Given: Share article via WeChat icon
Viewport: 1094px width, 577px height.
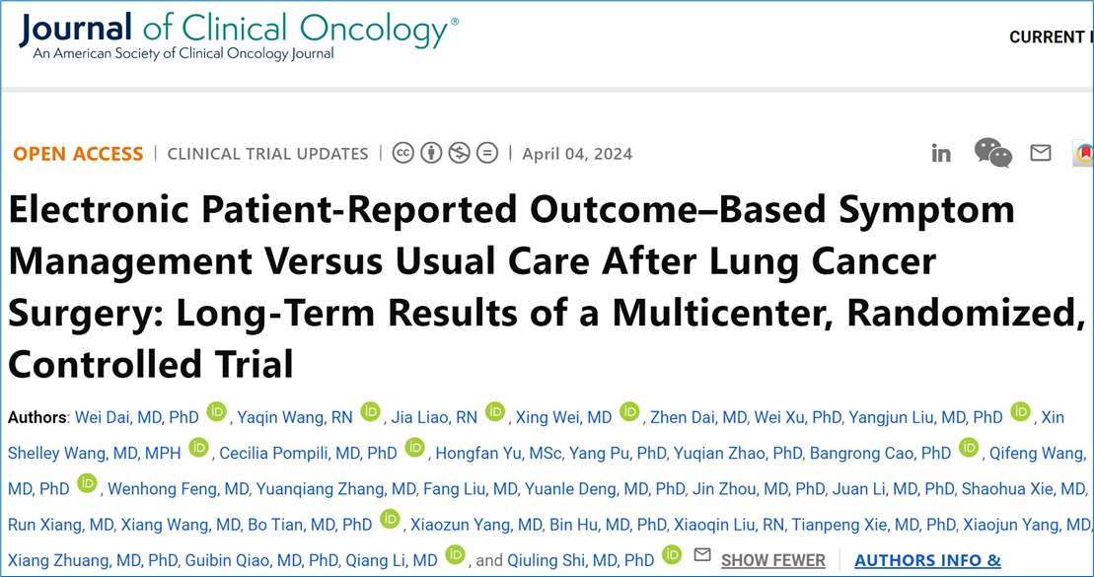Looking at the screenshot, I should [992, 153].
